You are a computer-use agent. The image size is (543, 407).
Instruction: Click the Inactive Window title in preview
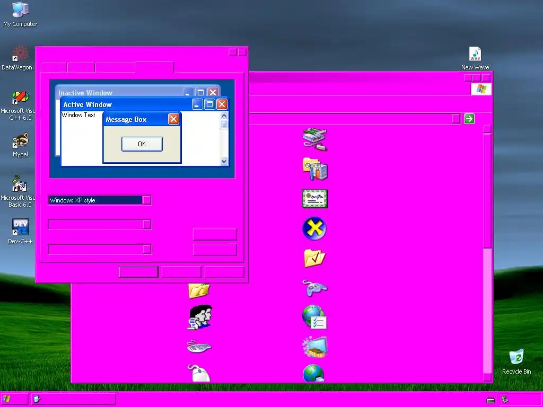coord(85,93)
